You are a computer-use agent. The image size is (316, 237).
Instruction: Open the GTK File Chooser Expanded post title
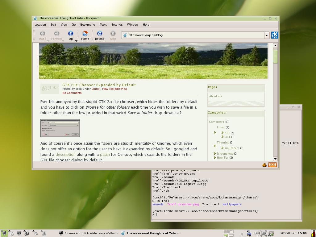coord(99,85)
